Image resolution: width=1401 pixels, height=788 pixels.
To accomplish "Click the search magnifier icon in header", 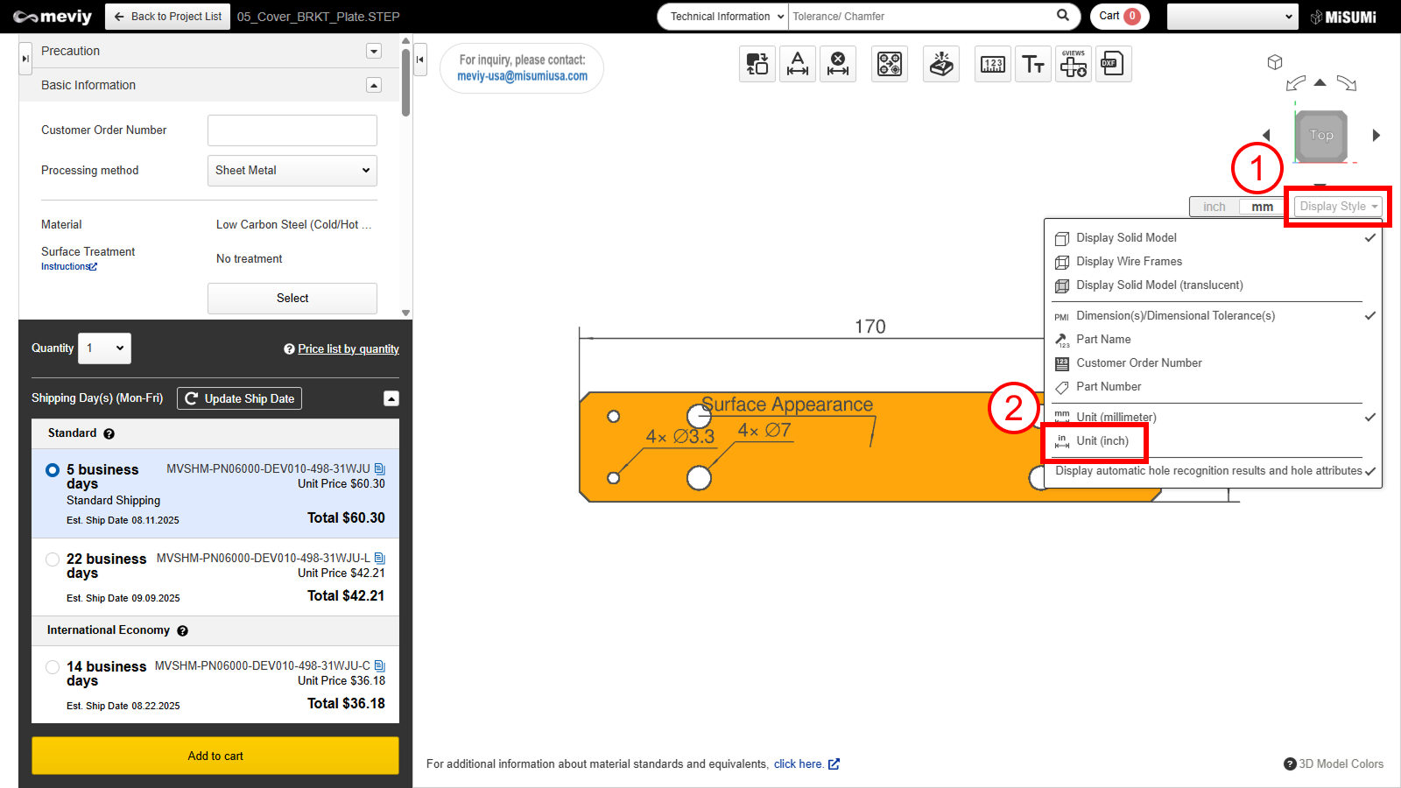I will 1063,16.
